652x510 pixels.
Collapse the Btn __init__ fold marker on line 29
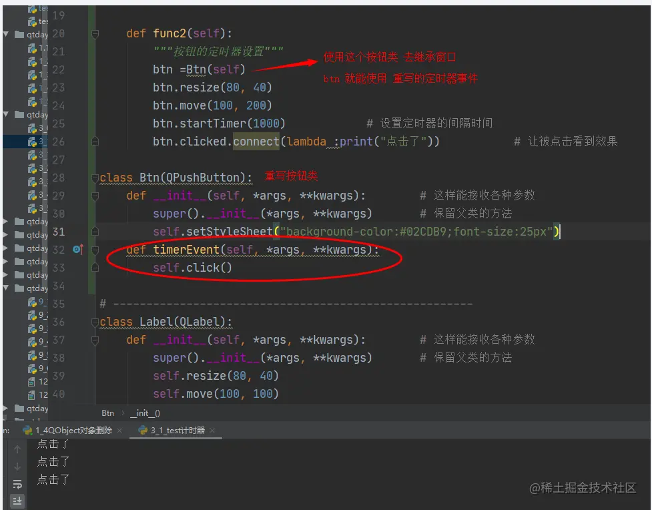point(95,196)
